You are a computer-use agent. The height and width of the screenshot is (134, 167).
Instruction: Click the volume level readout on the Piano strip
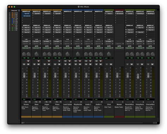click(x=57, y=99)
